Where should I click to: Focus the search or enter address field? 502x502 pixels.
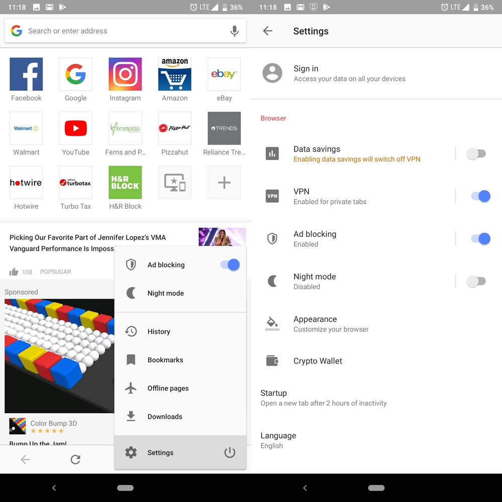click(120, 31)
